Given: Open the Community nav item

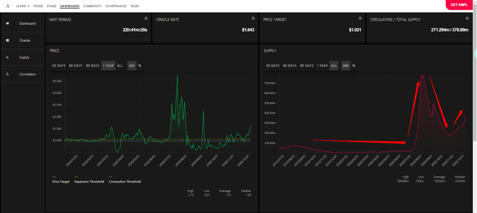Looking at the screenshot, I should pos(92,6).
